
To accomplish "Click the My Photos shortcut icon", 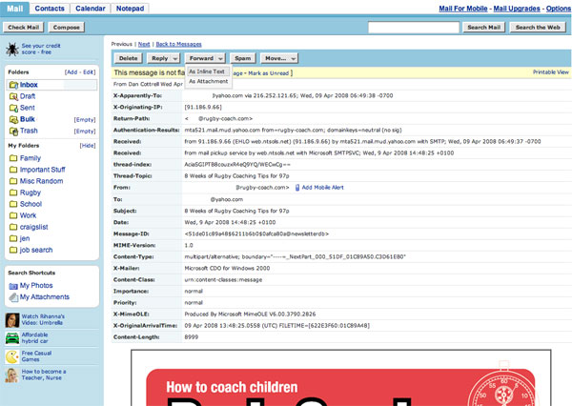I will click(12, 286).
